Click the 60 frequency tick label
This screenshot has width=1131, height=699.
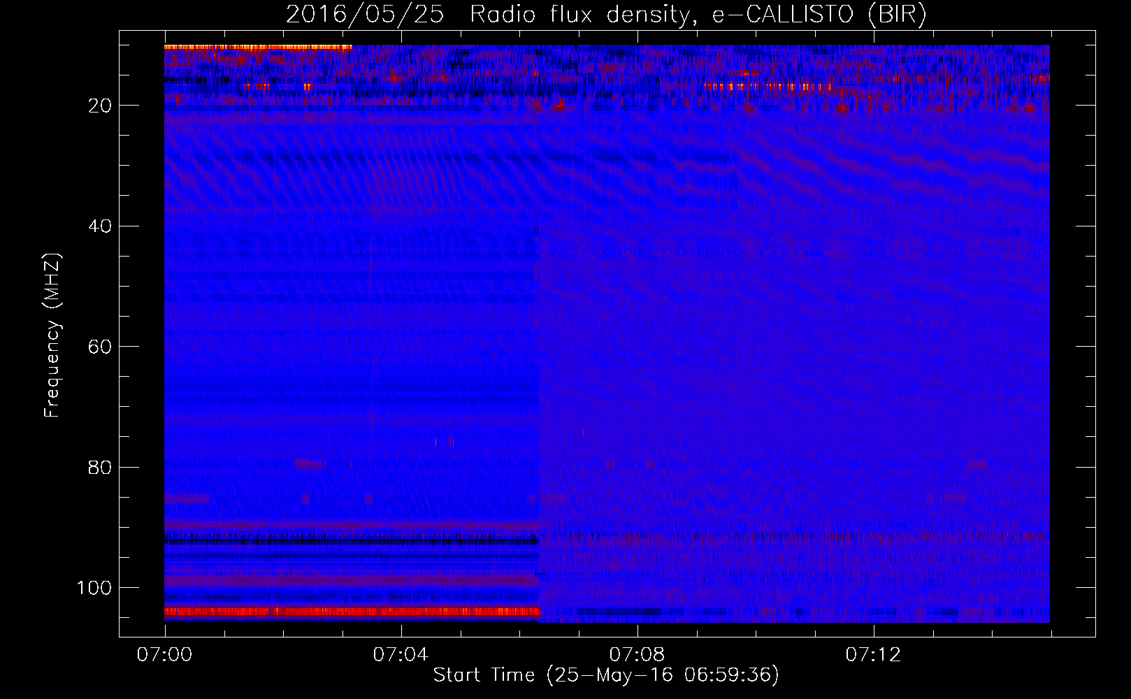point(101,347)
